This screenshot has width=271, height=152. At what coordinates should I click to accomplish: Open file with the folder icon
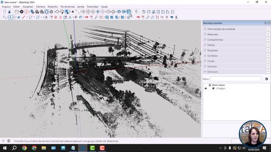pos(17,12)
